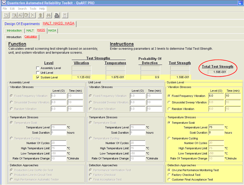
Task: Click the calculator toolbar icon
Action: (65, 15)
